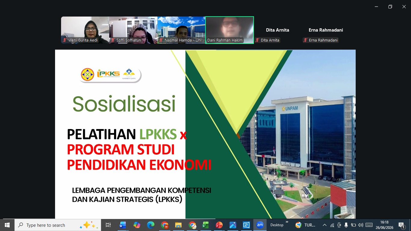
Task: Open the Zoom app in the taskbar
Action: pos(260,225)
